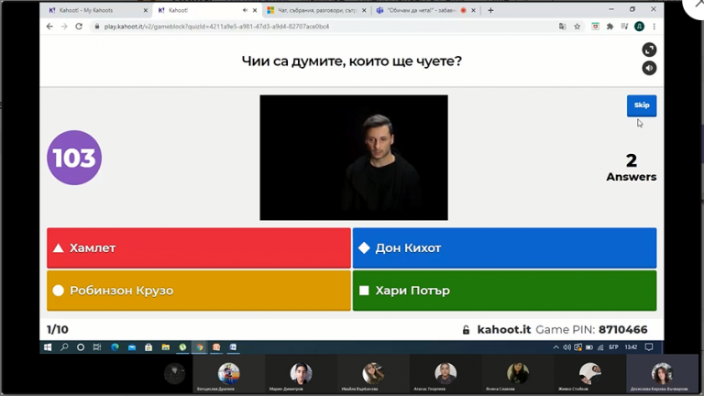Select the yellow answer Робинзон Крузо
Image resolution: width=704 pixels, height=396 pixels.
[x=198, y=291]
